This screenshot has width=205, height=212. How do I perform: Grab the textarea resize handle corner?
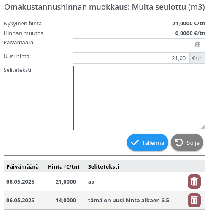(x=203, y=127)
